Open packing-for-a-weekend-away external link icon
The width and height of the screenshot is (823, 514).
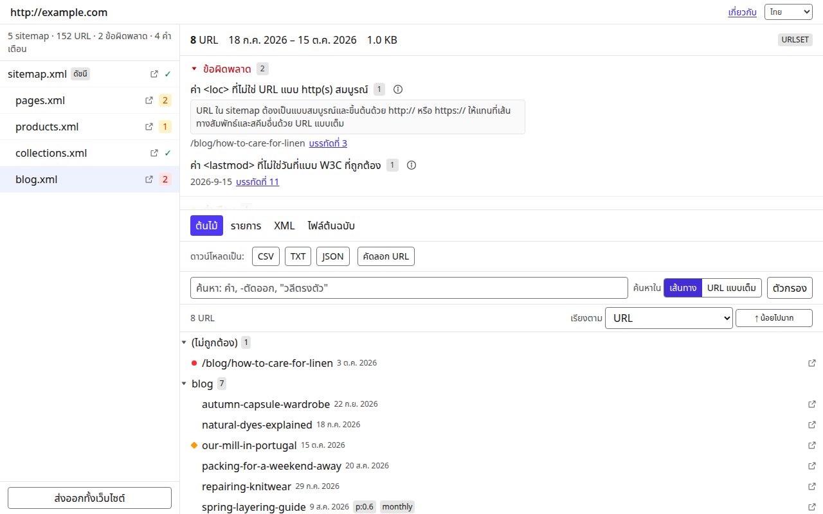coord(811,466)
